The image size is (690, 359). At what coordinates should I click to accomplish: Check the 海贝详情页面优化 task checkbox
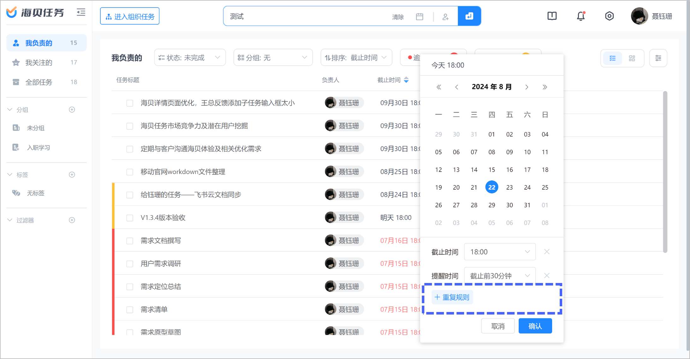tap(130, 103)
